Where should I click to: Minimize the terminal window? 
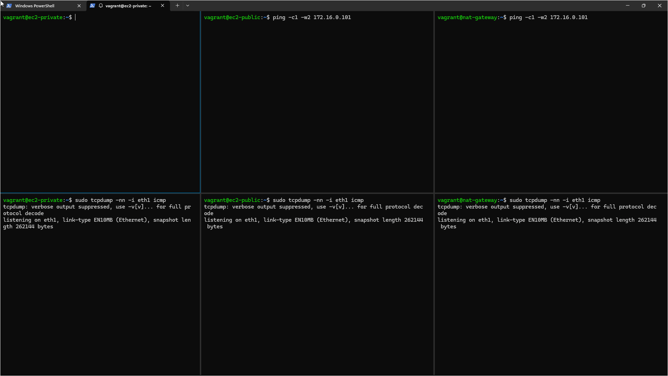coord(628,6)
